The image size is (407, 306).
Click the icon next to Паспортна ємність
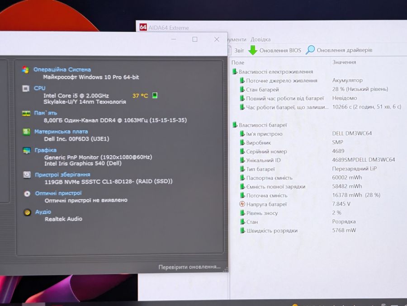click(x=242, y=178)
